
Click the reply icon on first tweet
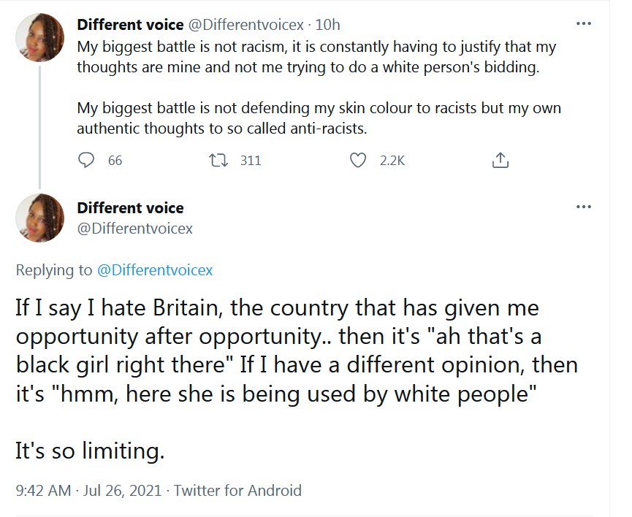(87, 160)
